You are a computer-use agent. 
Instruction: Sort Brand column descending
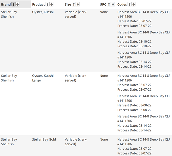pos(17,4)
